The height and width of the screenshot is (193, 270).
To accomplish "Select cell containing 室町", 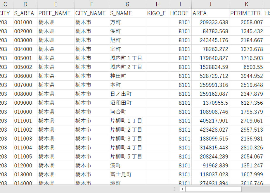I will [x=127, y=49].
